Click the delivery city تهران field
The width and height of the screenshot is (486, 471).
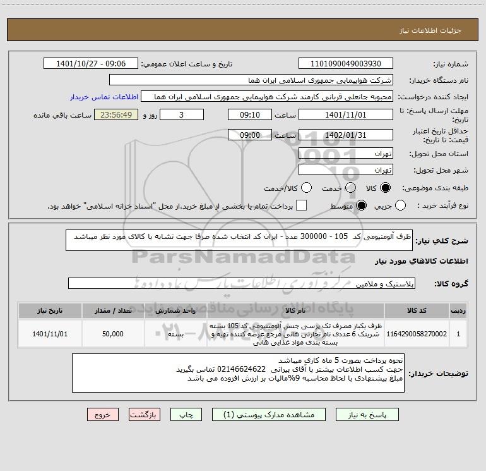346,170
